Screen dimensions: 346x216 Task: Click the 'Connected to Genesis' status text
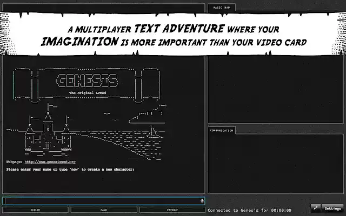250,210
